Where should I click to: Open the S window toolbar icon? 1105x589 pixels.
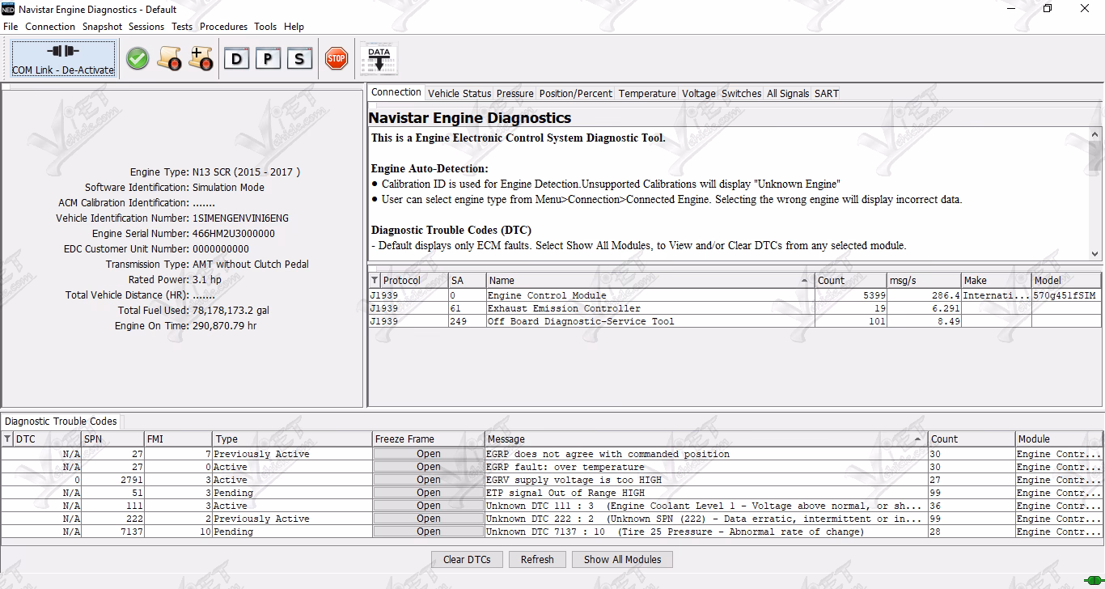pos(299,57)
